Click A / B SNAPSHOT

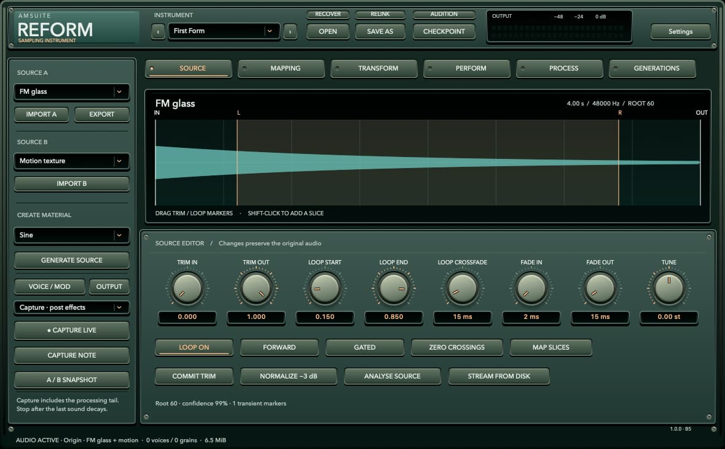[x=72, y=380]
